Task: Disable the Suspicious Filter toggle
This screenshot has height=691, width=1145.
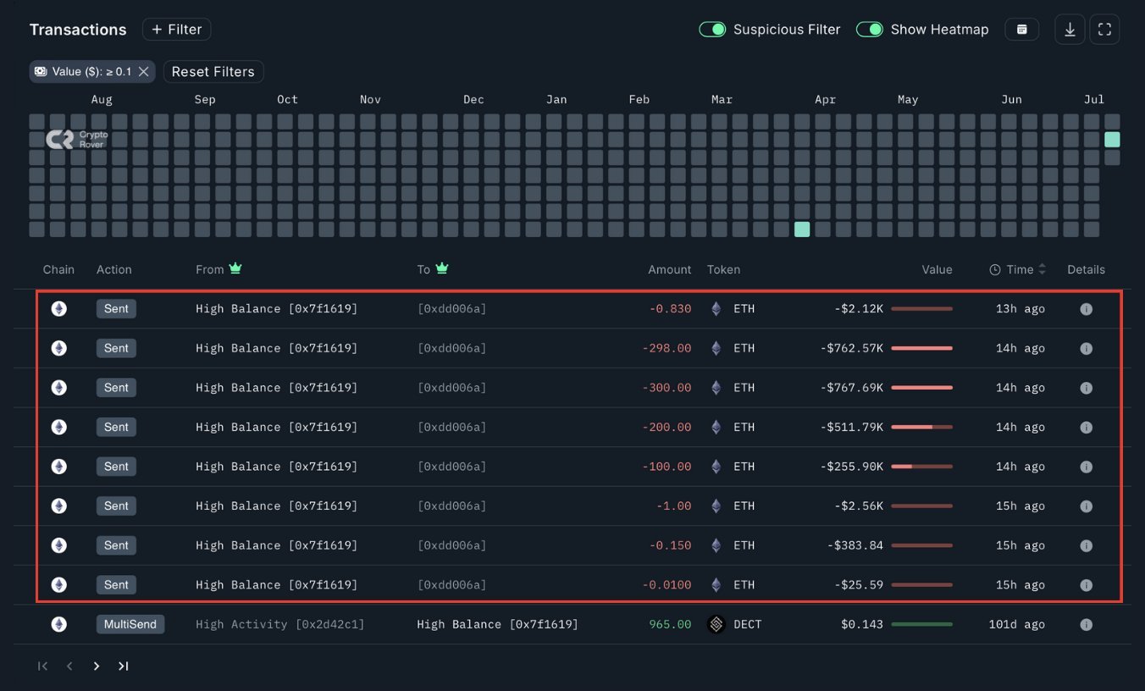Action: (712, 29)
